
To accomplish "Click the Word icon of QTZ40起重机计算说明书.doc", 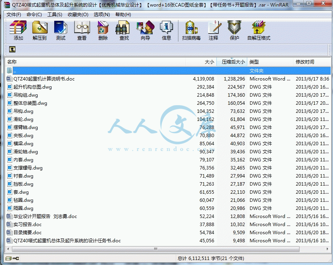I will click(x=9, y=79).
